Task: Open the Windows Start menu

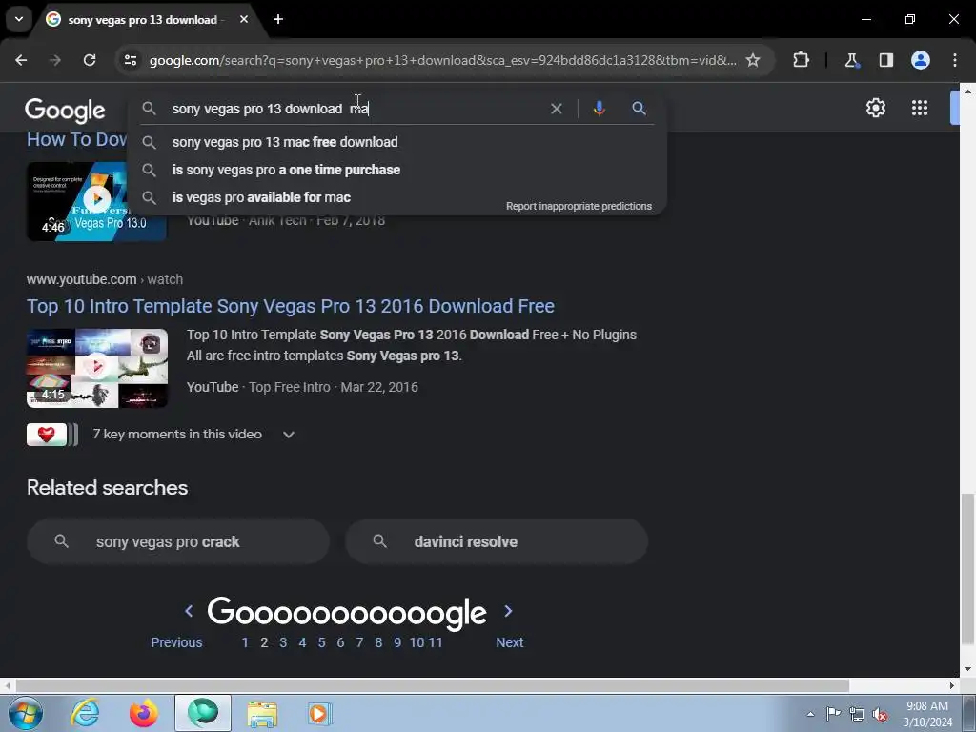Action: pyautogui.click(x=25, y=713)
